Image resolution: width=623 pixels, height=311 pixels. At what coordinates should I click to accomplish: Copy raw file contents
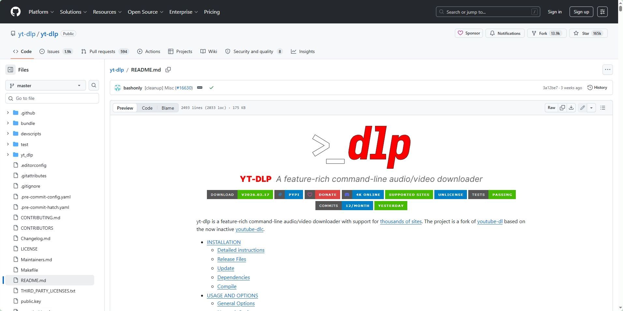click(562, 108)
